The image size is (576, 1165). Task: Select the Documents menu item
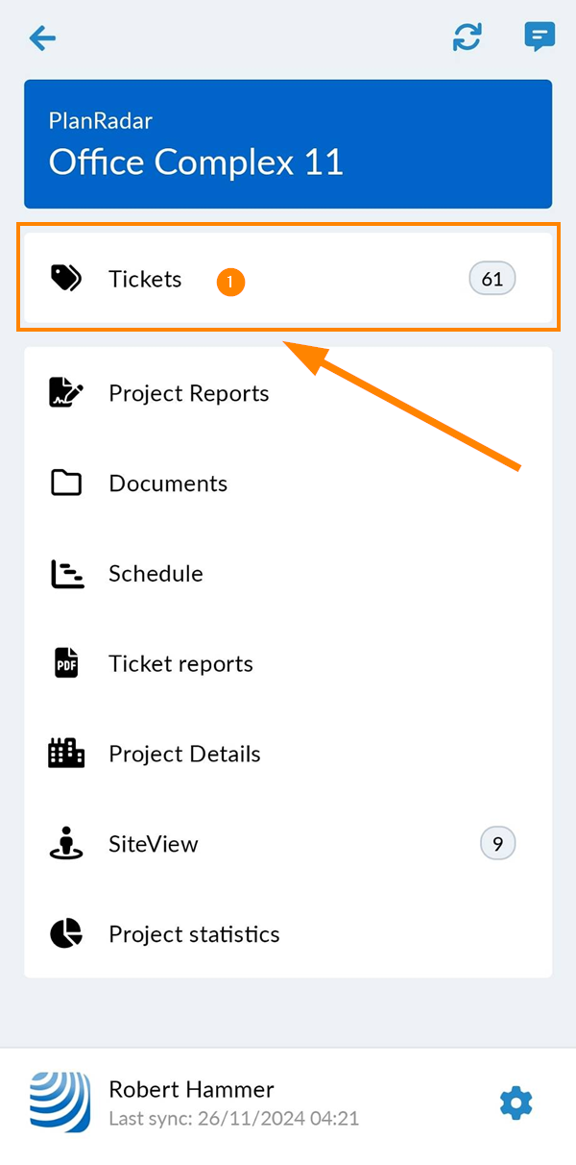pyautogui.click(x=288, y=483)
